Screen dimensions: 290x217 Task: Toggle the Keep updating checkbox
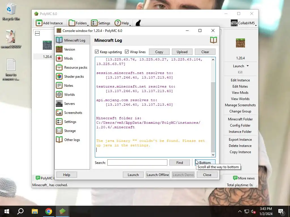pyautogui.click(x=97, y=52)
